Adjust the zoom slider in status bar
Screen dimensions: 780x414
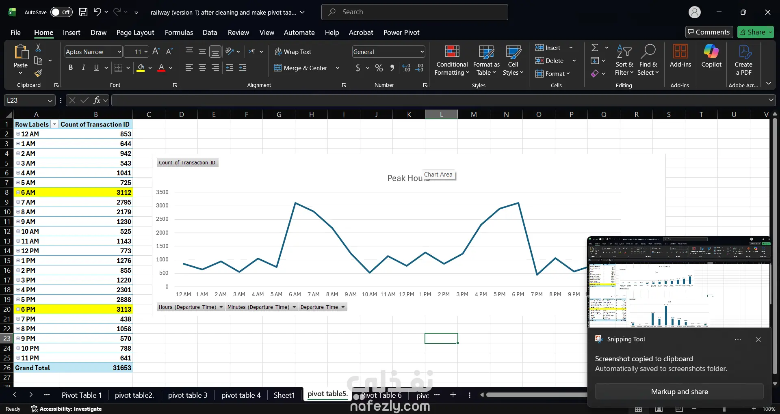pyautogui.click(x=724, y=409)
